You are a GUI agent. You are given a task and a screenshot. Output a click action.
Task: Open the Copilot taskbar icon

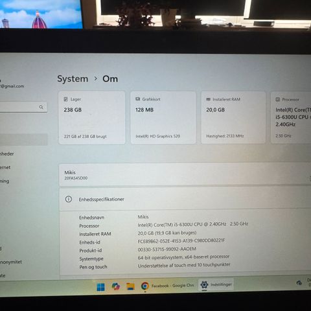116,286
